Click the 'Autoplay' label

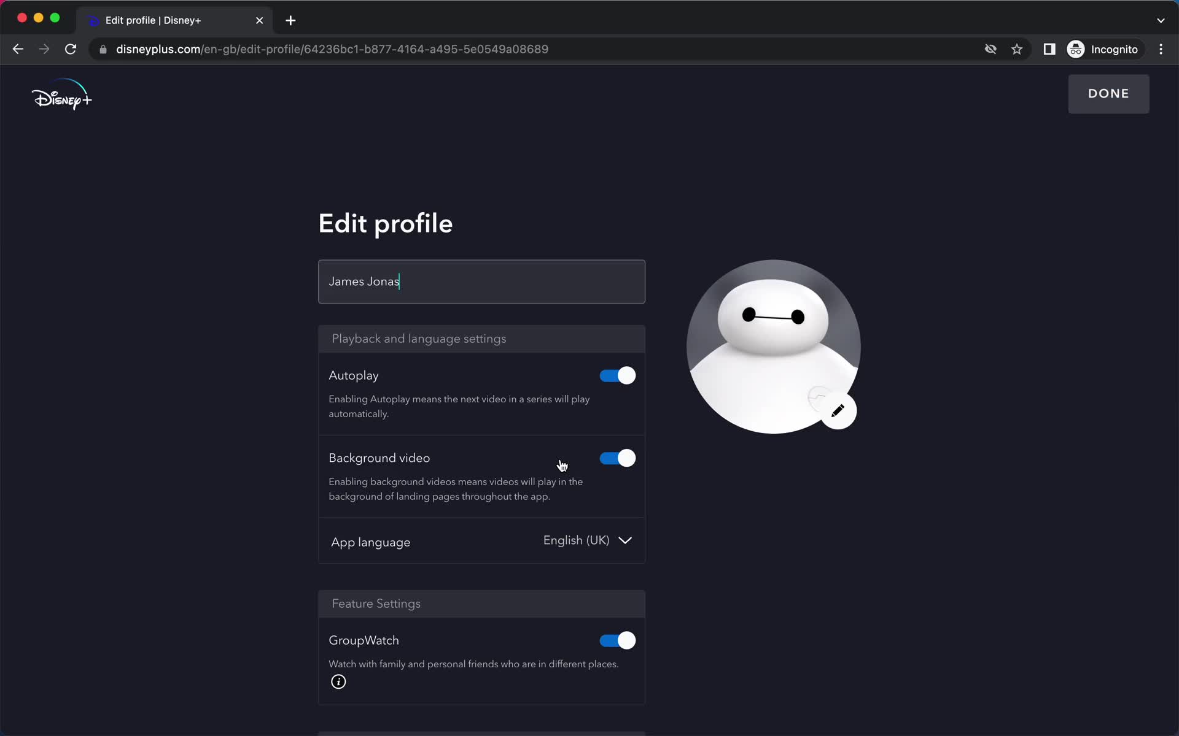(x=354, y=375)
